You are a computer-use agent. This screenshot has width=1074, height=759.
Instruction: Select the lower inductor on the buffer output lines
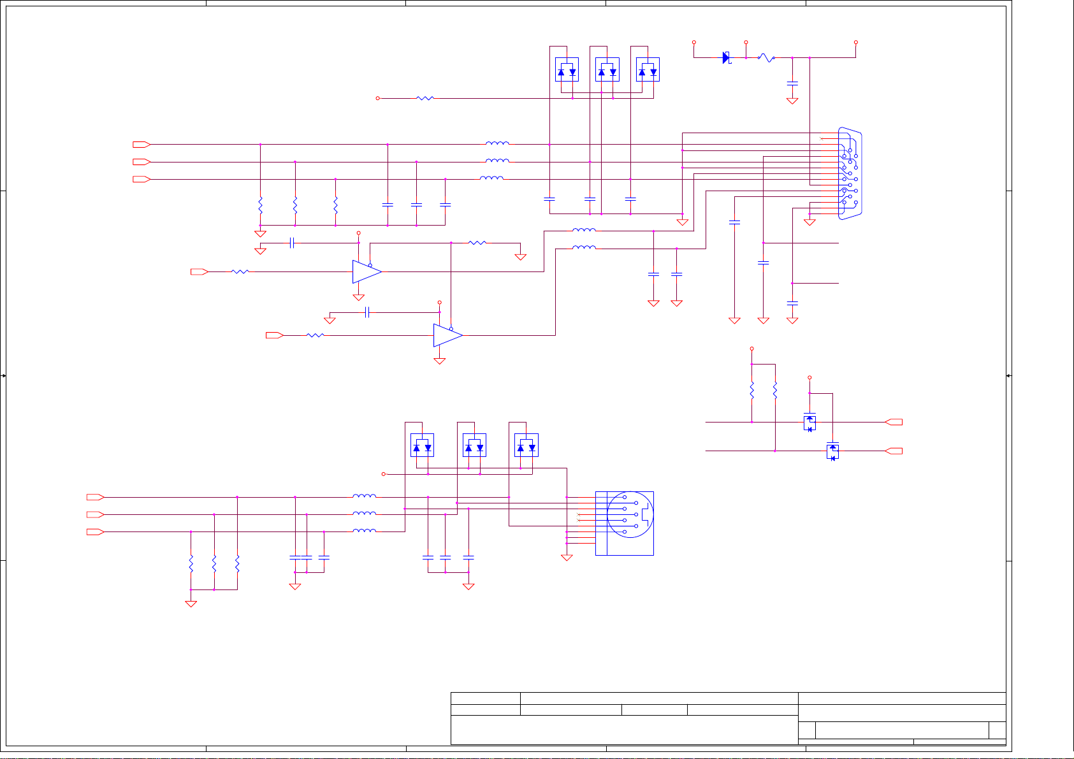click(x=584, y=247)
